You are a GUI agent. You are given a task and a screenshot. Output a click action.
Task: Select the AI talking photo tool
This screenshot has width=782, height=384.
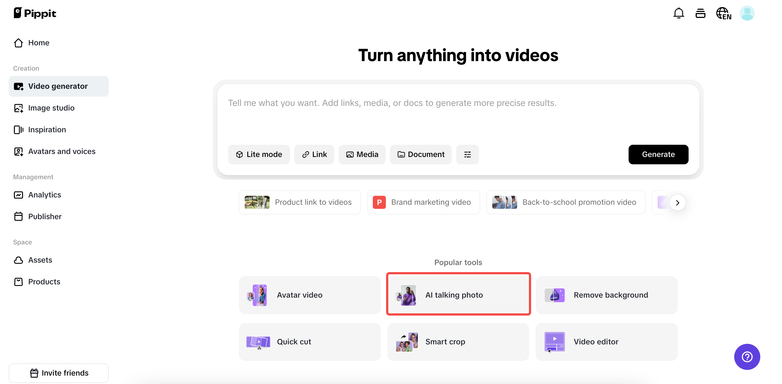click(x=458, y=294)
